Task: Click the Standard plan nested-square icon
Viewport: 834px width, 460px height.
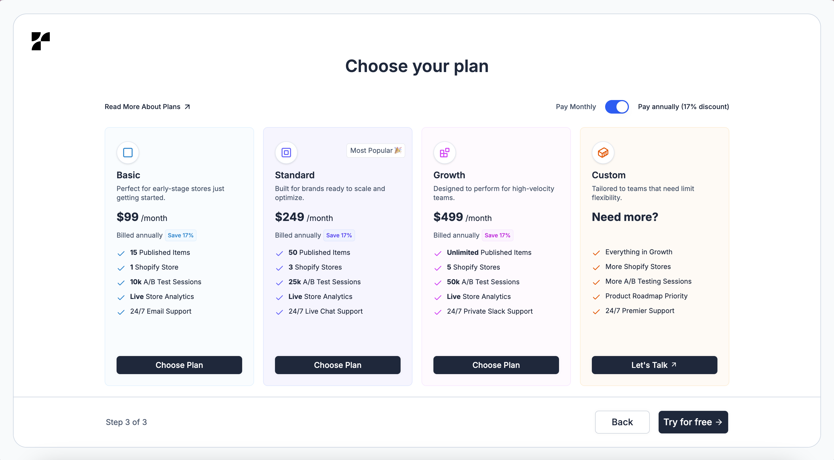Action: pos(286,153)
